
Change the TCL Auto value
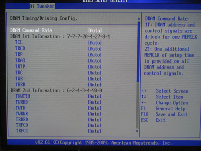pos(95,43)
